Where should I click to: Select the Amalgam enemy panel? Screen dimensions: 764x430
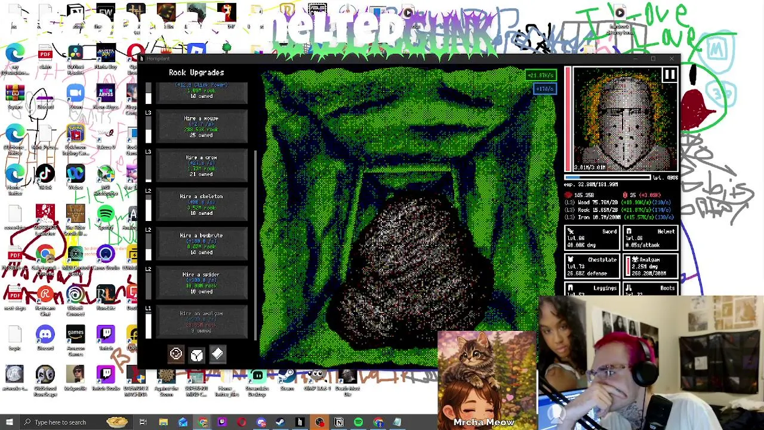[650, 266]
